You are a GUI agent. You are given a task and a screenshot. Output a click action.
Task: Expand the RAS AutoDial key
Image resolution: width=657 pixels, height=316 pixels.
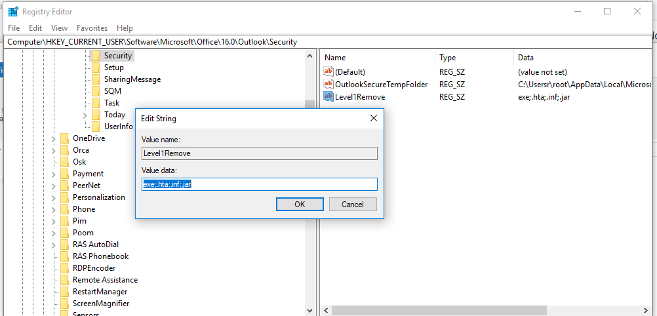point(53,245)
